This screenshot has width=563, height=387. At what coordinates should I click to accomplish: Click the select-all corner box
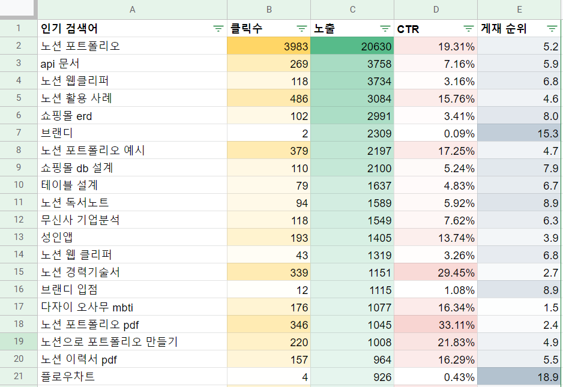[x=18, y=8]
